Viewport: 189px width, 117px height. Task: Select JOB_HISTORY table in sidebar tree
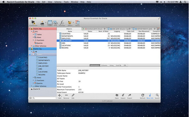tap(43, 66)
